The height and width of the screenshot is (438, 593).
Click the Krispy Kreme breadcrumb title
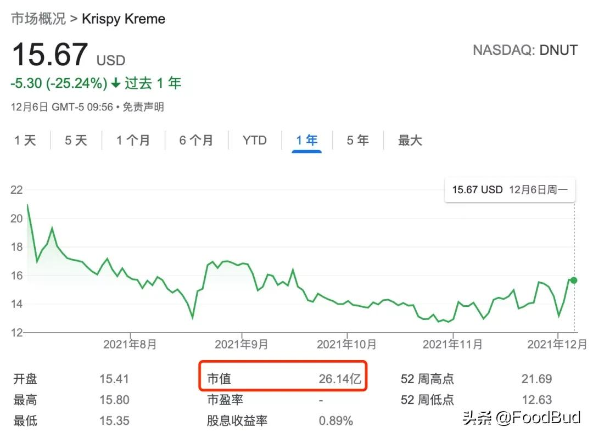124,19
